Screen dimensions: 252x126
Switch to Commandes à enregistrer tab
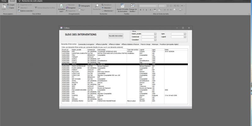coord(86,44)
